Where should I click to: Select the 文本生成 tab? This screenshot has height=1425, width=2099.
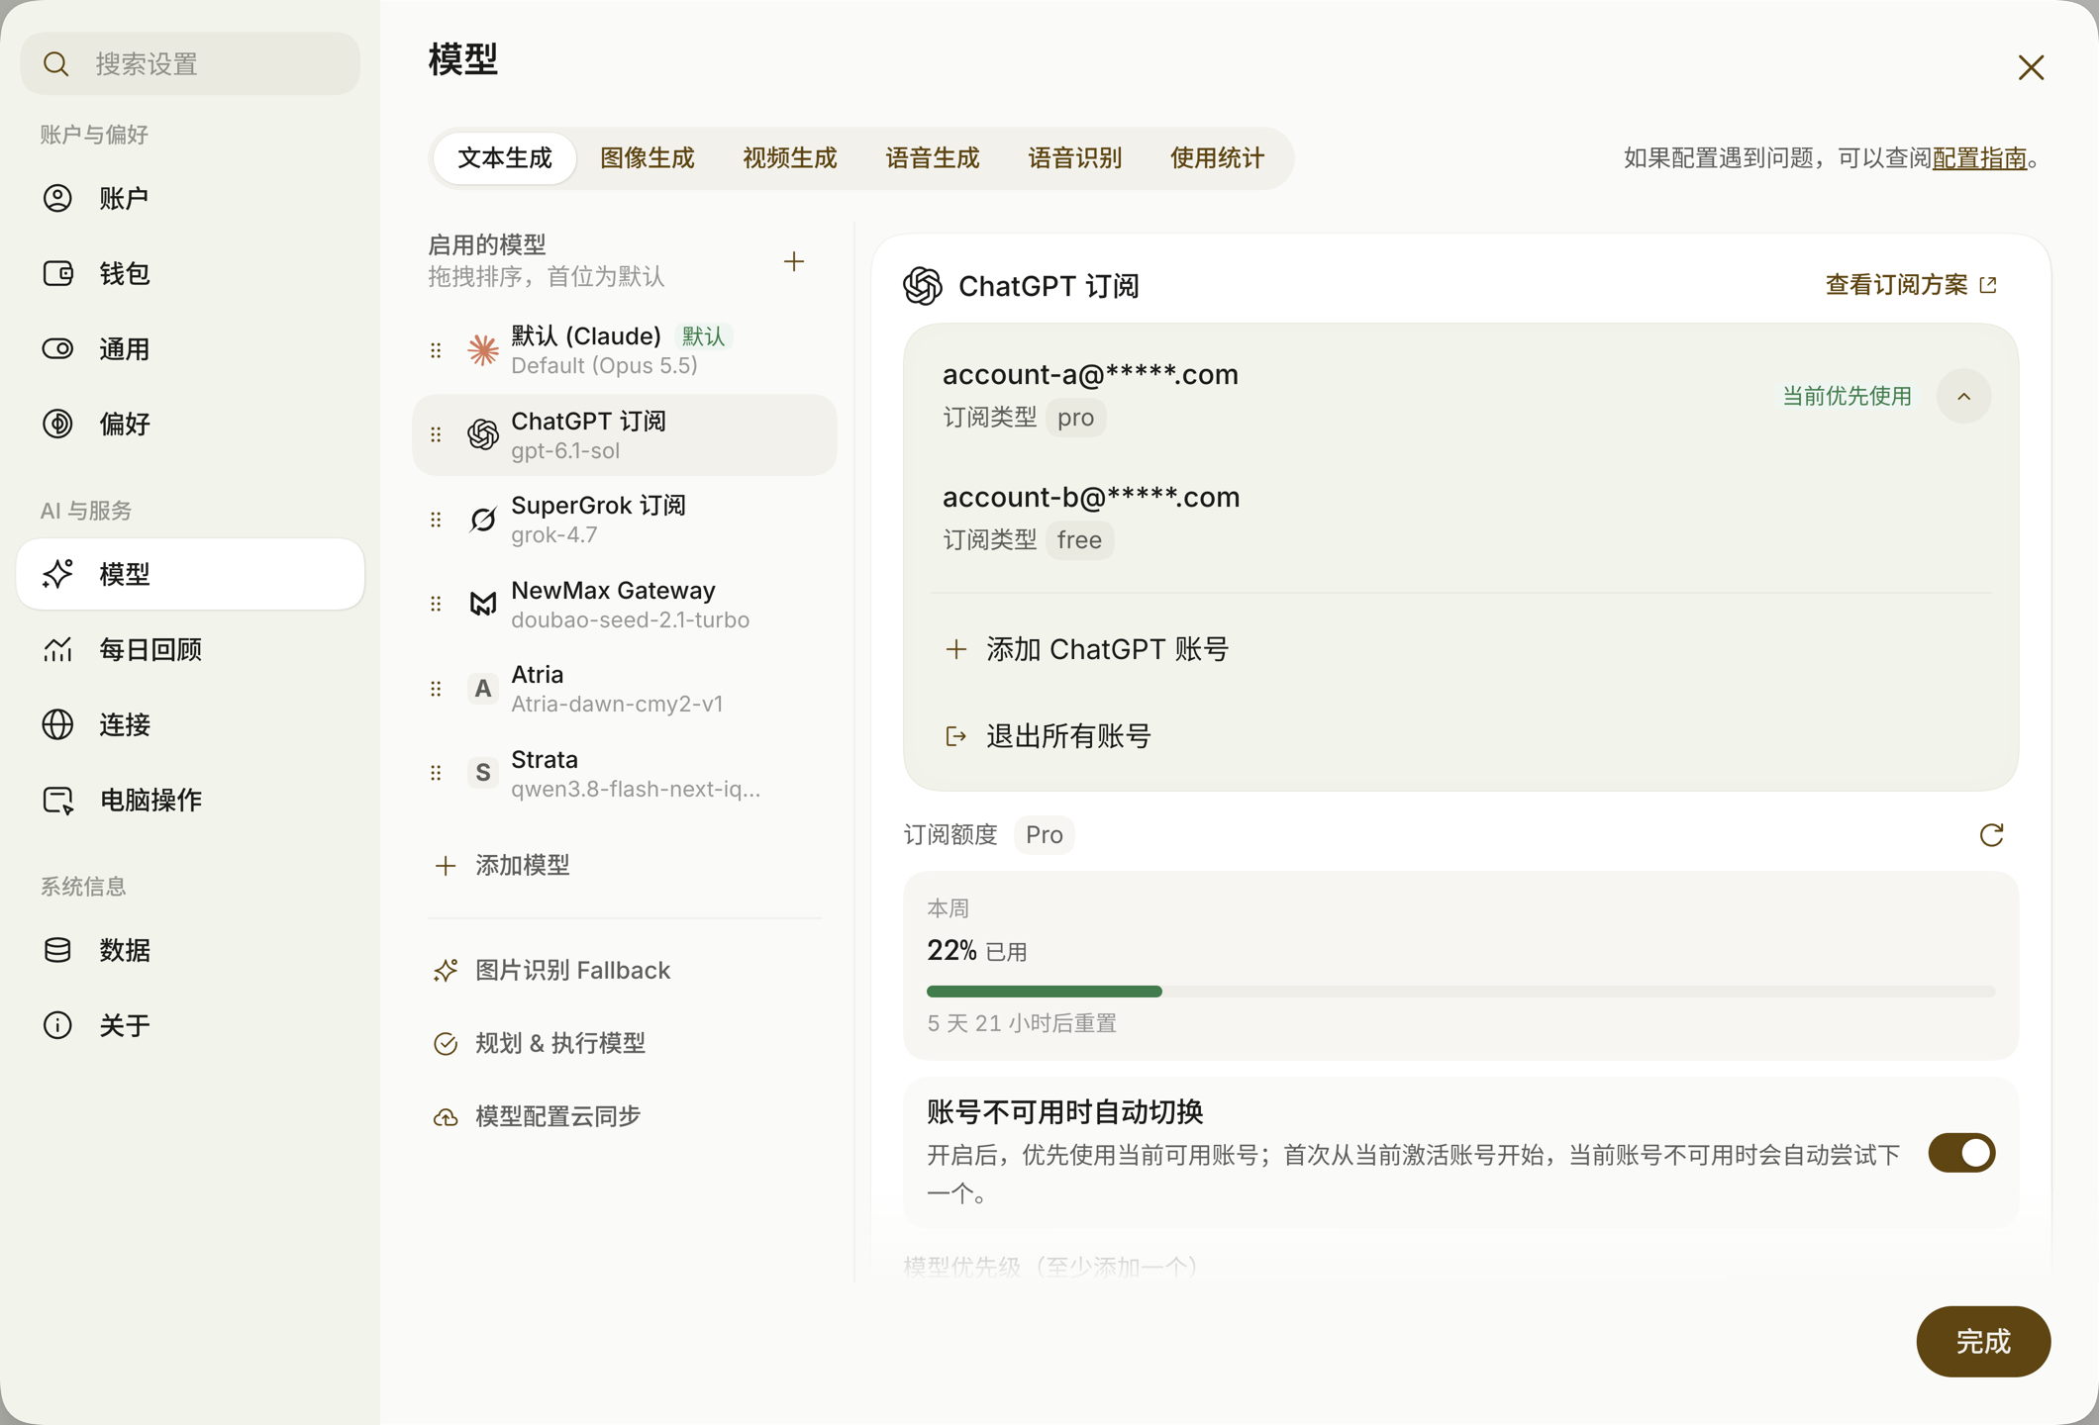coord(505,158)
